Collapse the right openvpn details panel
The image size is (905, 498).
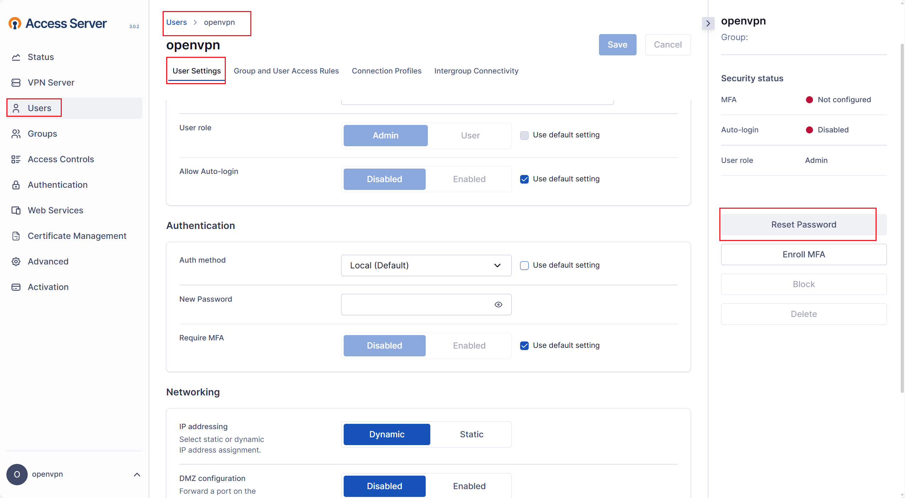(x=708, y=23)
